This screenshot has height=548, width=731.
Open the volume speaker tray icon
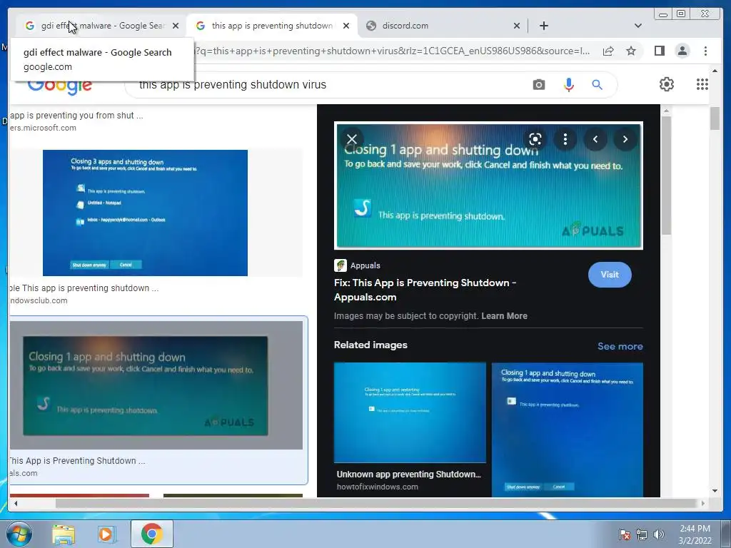pos(659,534)
